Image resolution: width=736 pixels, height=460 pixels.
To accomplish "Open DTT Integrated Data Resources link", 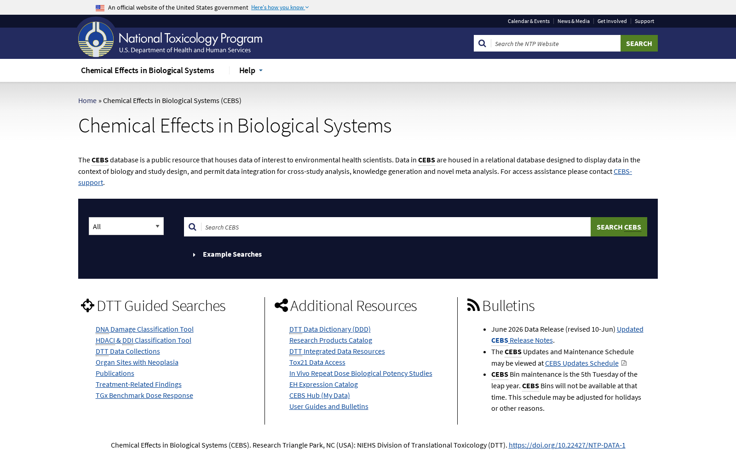I will tap(337, 351).
